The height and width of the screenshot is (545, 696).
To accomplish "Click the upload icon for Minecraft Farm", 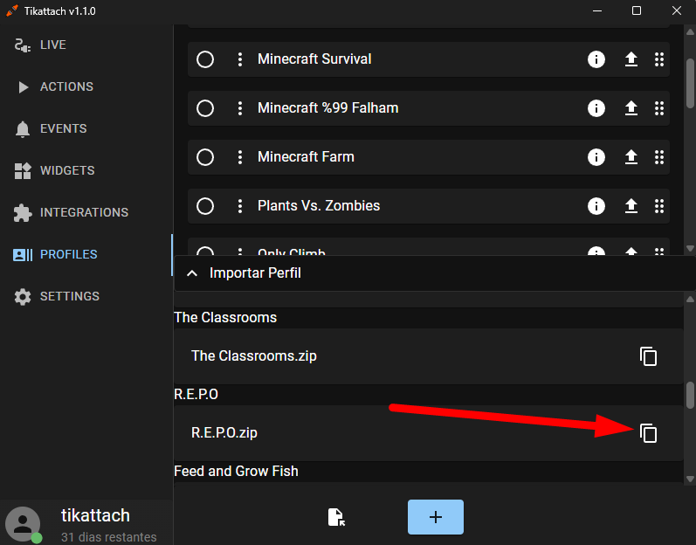I will [631, 157].
